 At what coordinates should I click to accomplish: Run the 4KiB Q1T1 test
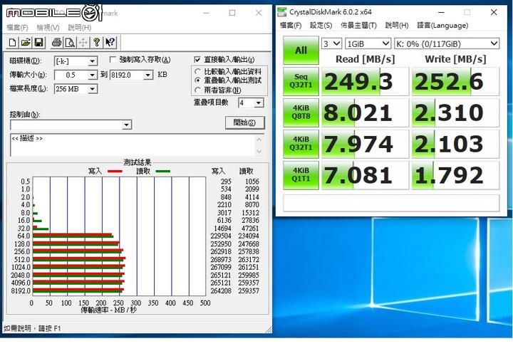pos(301,175)
